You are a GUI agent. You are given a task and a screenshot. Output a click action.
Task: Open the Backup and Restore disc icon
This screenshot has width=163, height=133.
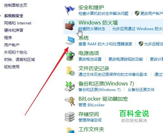tap(70, 86)
